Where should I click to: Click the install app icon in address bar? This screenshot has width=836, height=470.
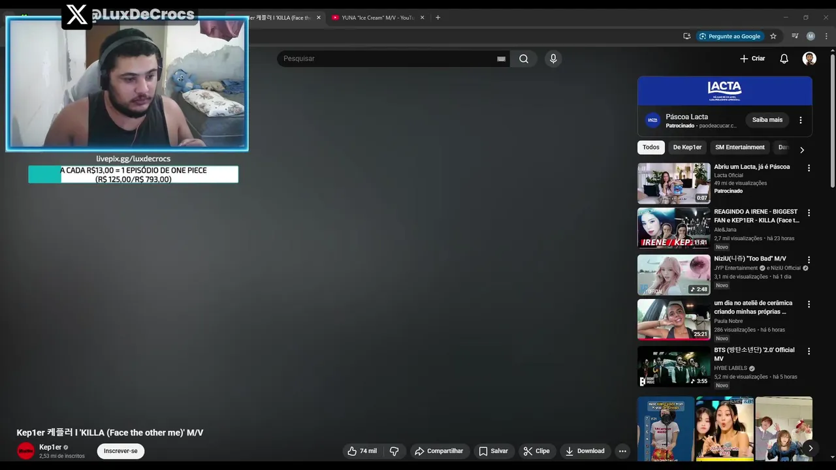point(686,37)
